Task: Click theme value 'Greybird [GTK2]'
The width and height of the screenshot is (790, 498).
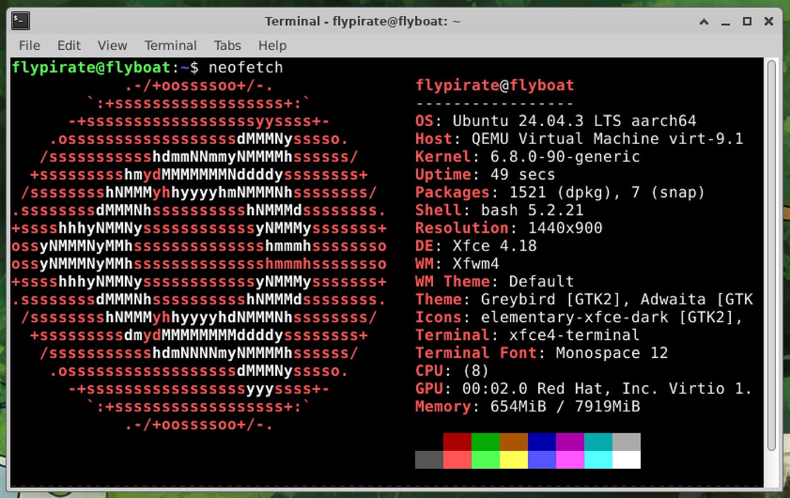Action: coord(556,299)
